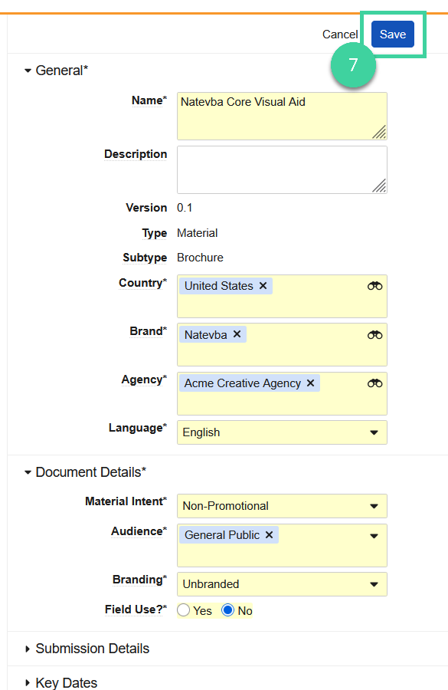Click the Save button
The height and width of the screenshot is (690, 448).
(x=392, y=34)
